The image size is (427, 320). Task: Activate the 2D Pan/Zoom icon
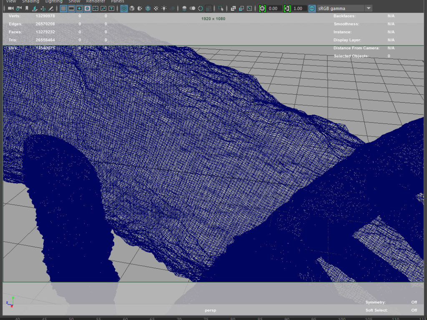[43, 8]
